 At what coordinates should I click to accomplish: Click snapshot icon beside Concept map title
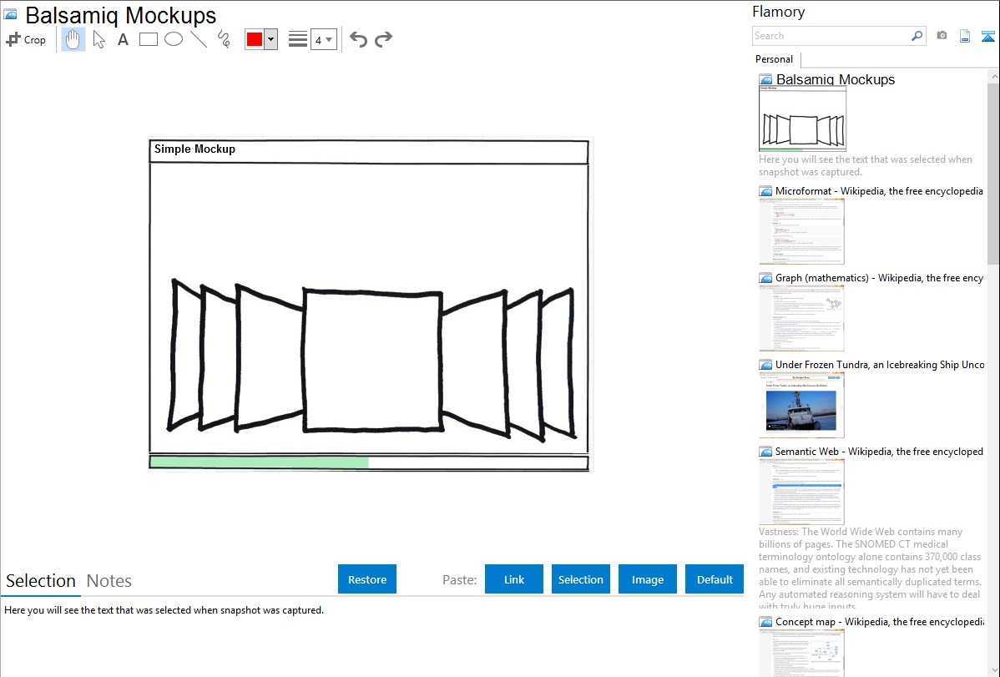tap(765, 622)
